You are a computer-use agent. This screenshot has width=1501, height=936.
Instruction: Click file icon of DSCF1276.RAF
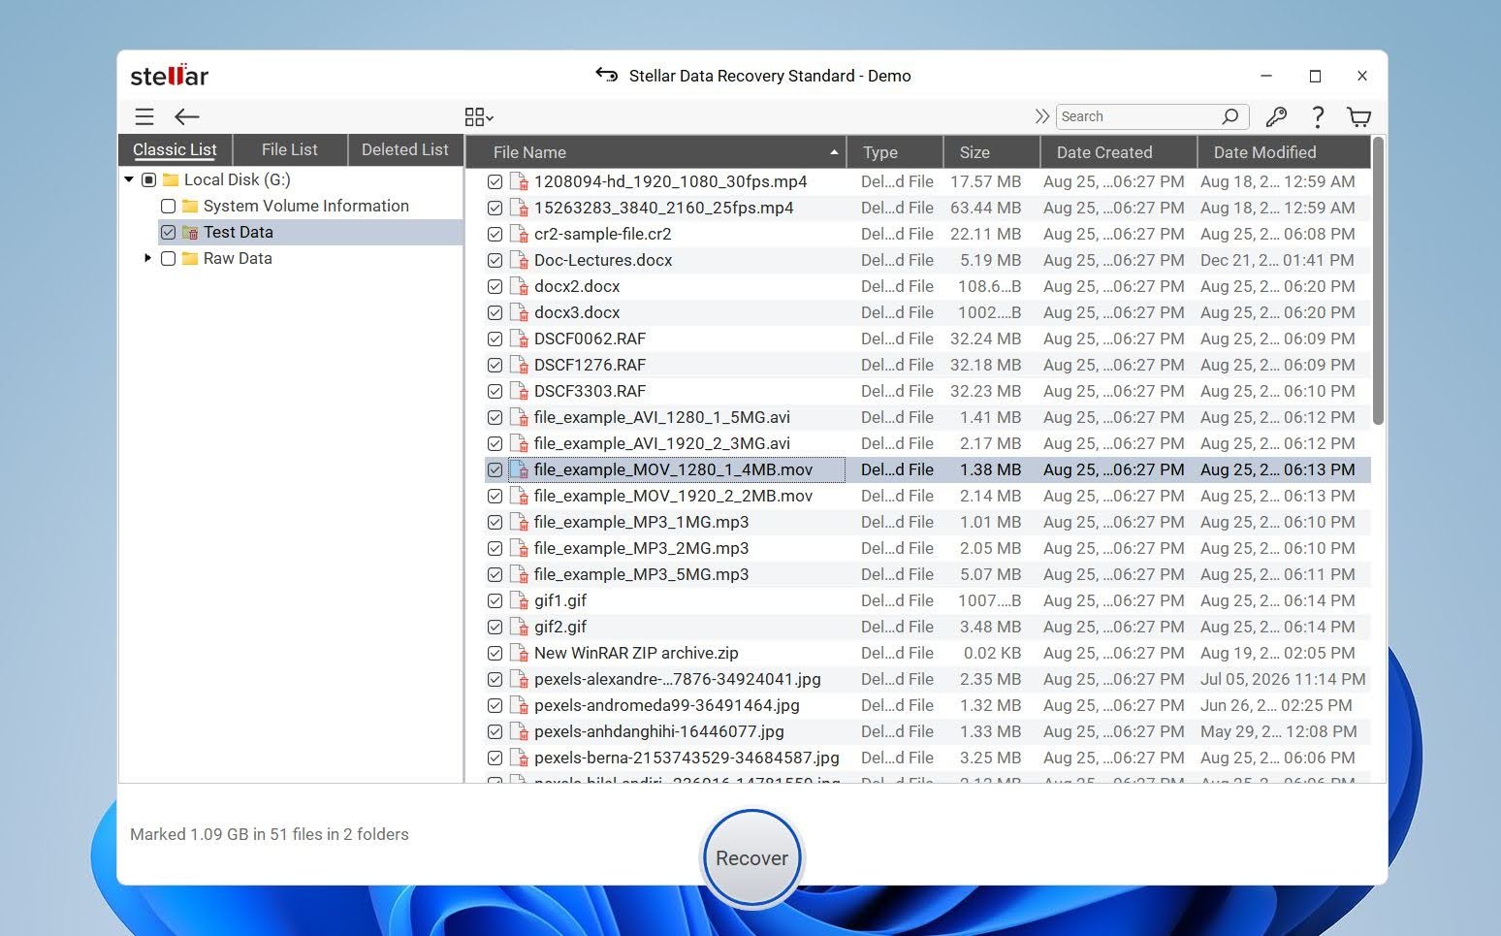[x=519, y=365]
